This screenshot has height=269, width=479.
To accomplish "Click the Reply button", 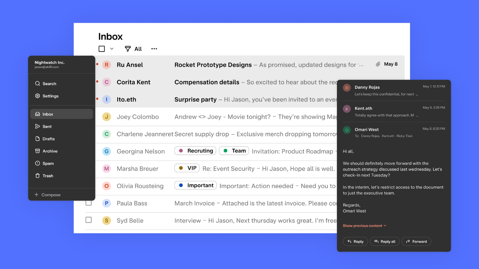I will 355,242.
